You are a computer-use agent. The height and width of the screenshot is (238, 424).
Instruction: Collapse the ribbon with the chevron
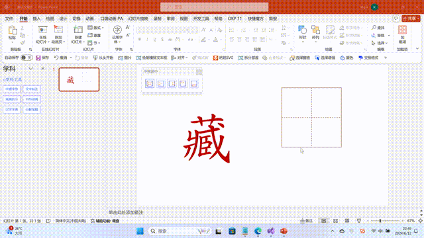coord(417,49)
